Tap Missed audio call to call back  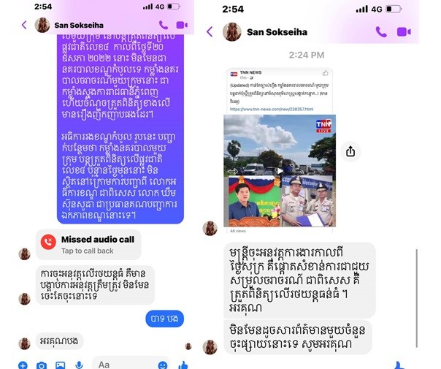[x=88, y=244]
